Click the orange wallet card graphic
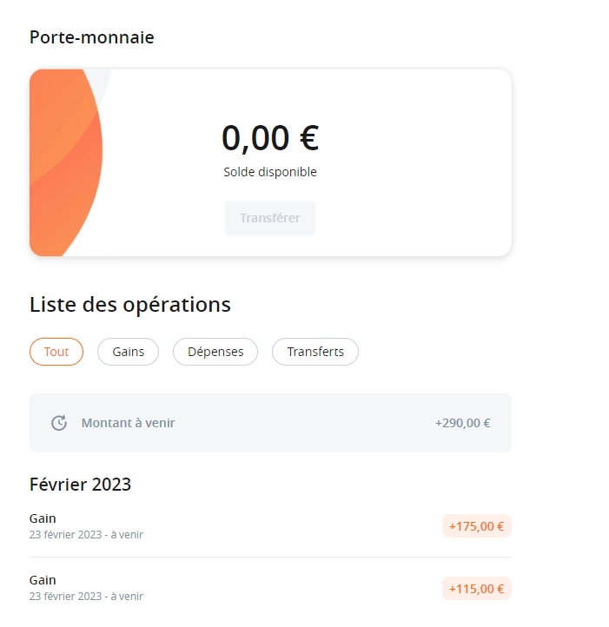609x627 pixels. (65, 162)
